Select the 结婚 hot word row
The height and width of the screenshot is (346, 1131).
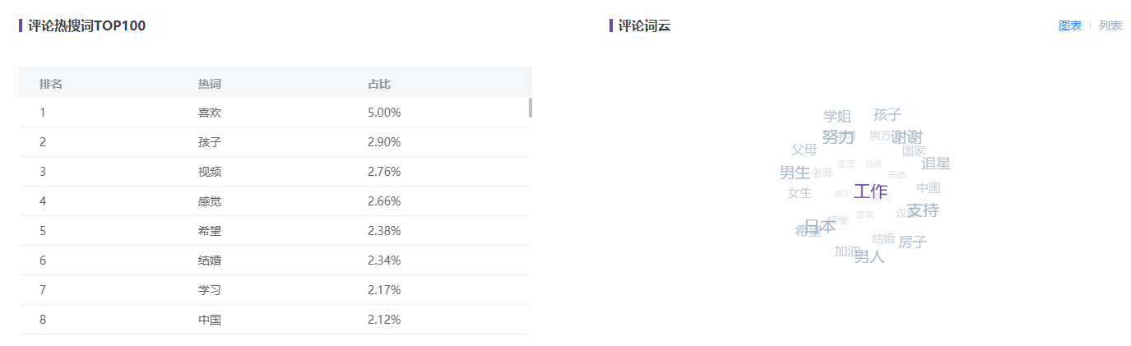[274, 261]
